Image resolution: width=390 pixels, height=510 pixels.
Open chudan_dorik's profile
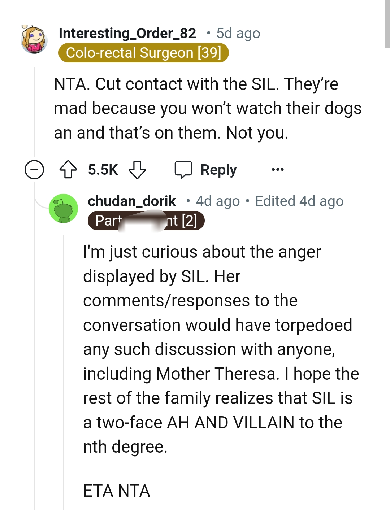131,201
